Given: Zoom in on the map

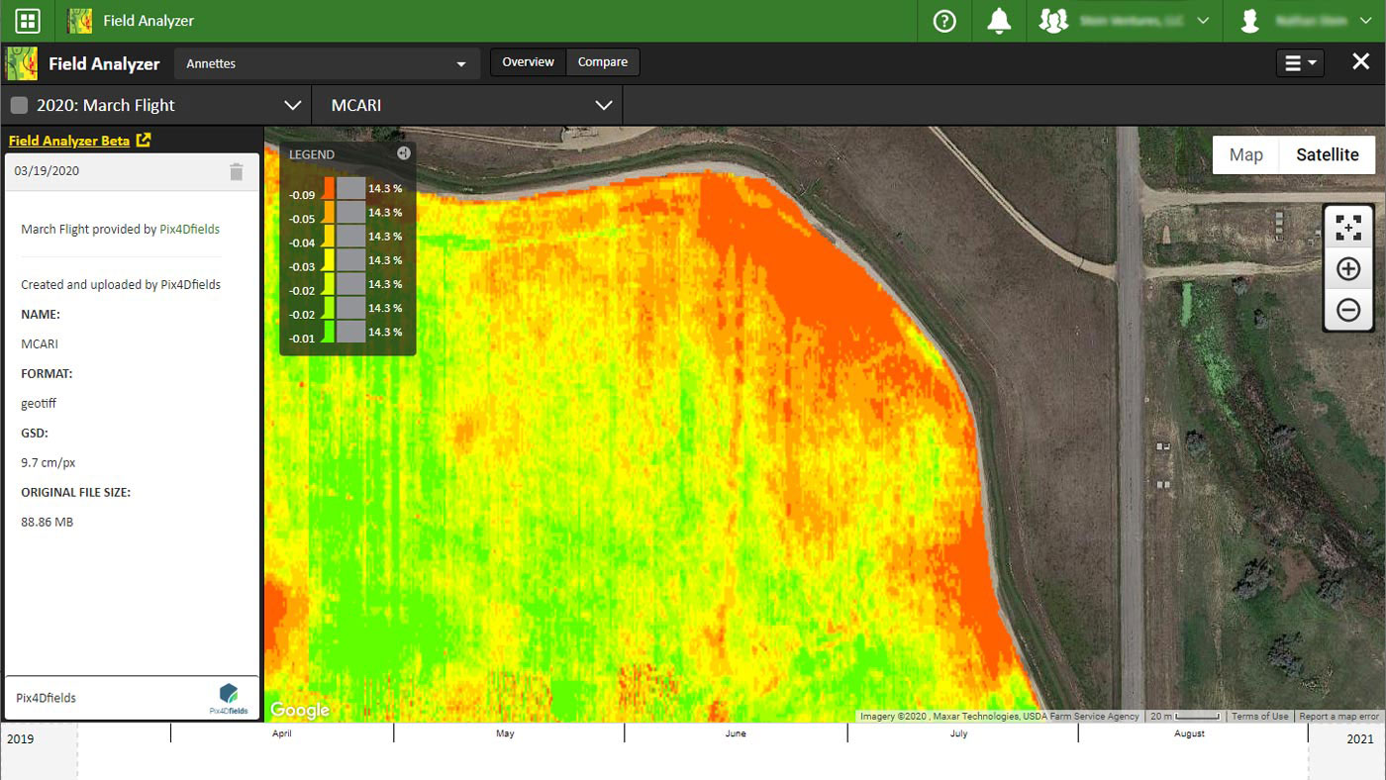Looking at the screenshot, I should (x=1347, y=268).
